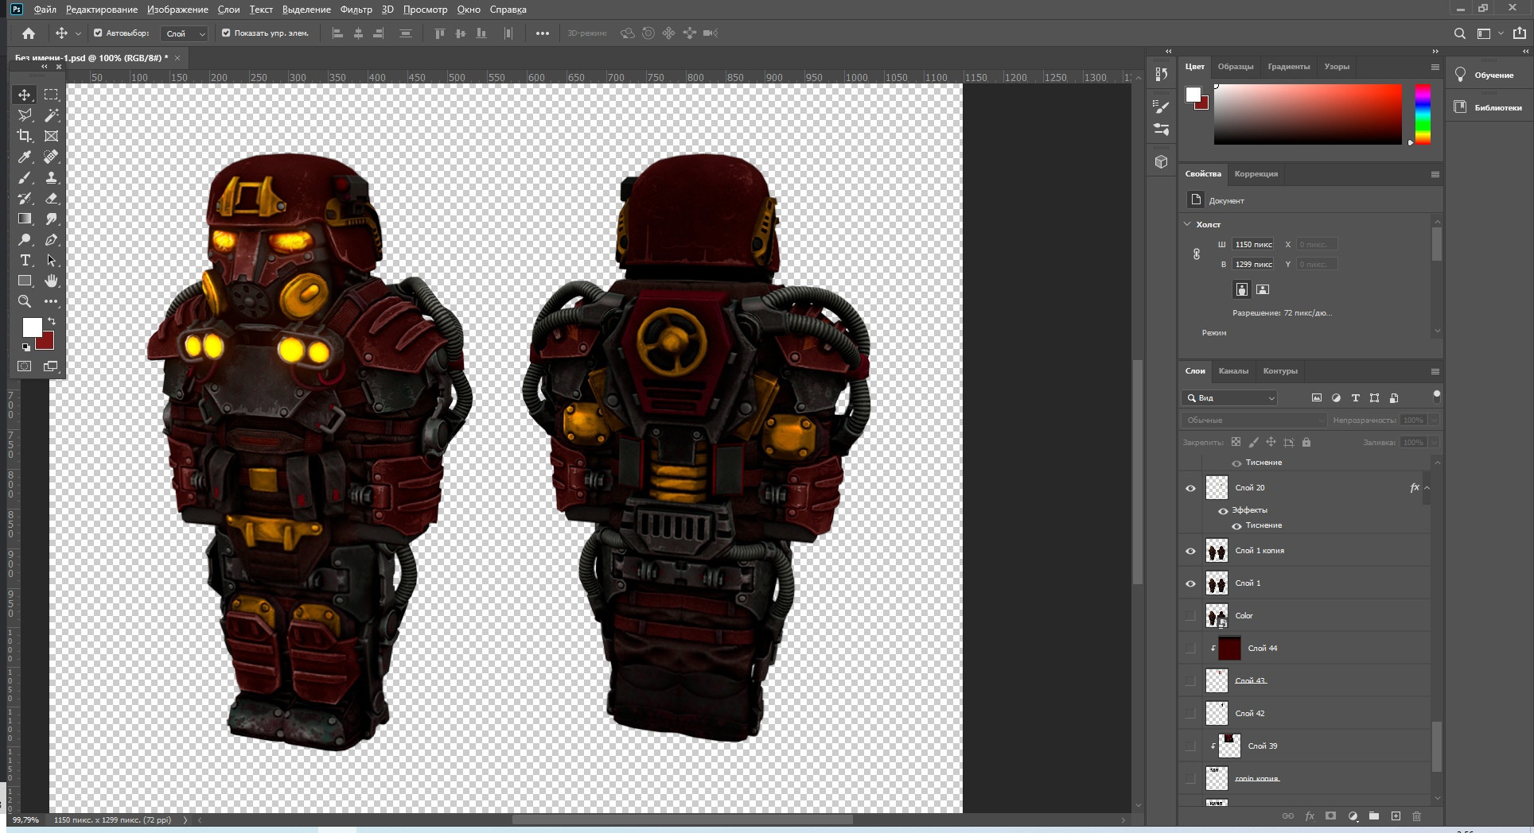Select the Rectangle shape tool

tap(25, 281)
